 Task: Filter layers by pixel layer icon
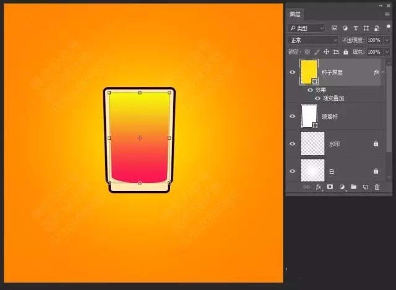pyautogui.click(x=334, y=28)
